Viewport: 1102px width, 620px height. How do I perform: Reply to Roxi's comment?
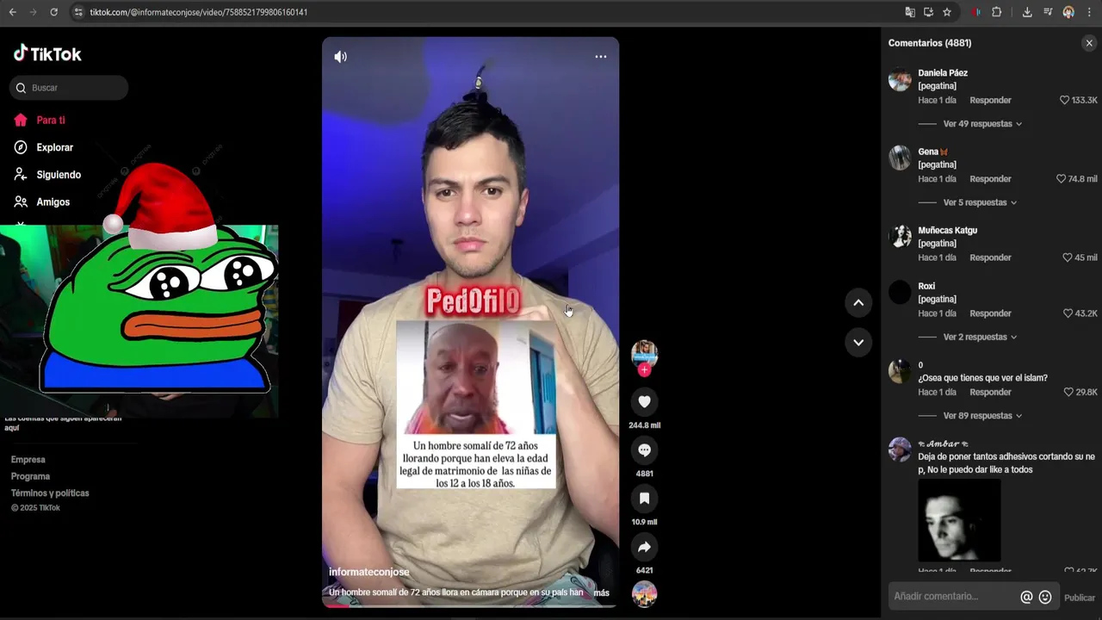[990, 313]
